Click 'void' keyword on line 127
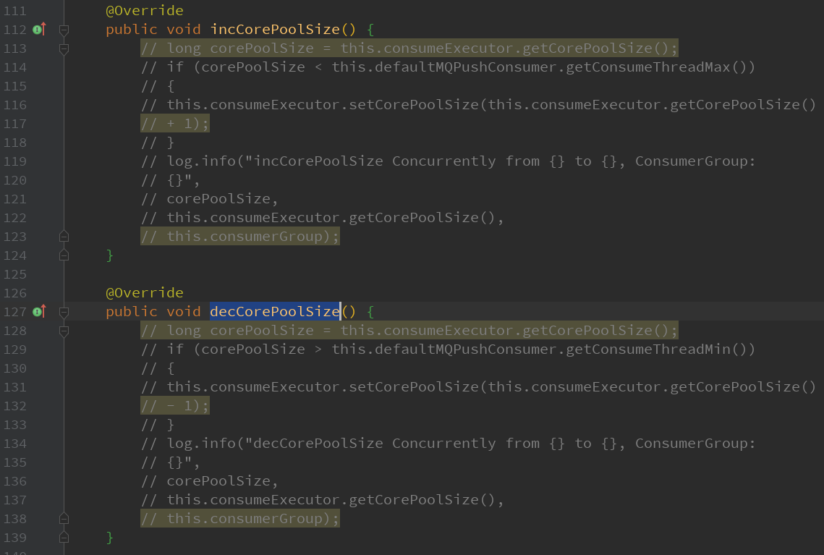Image resolution: width=824 pixels, height=555 pixels. coord(184,312)
